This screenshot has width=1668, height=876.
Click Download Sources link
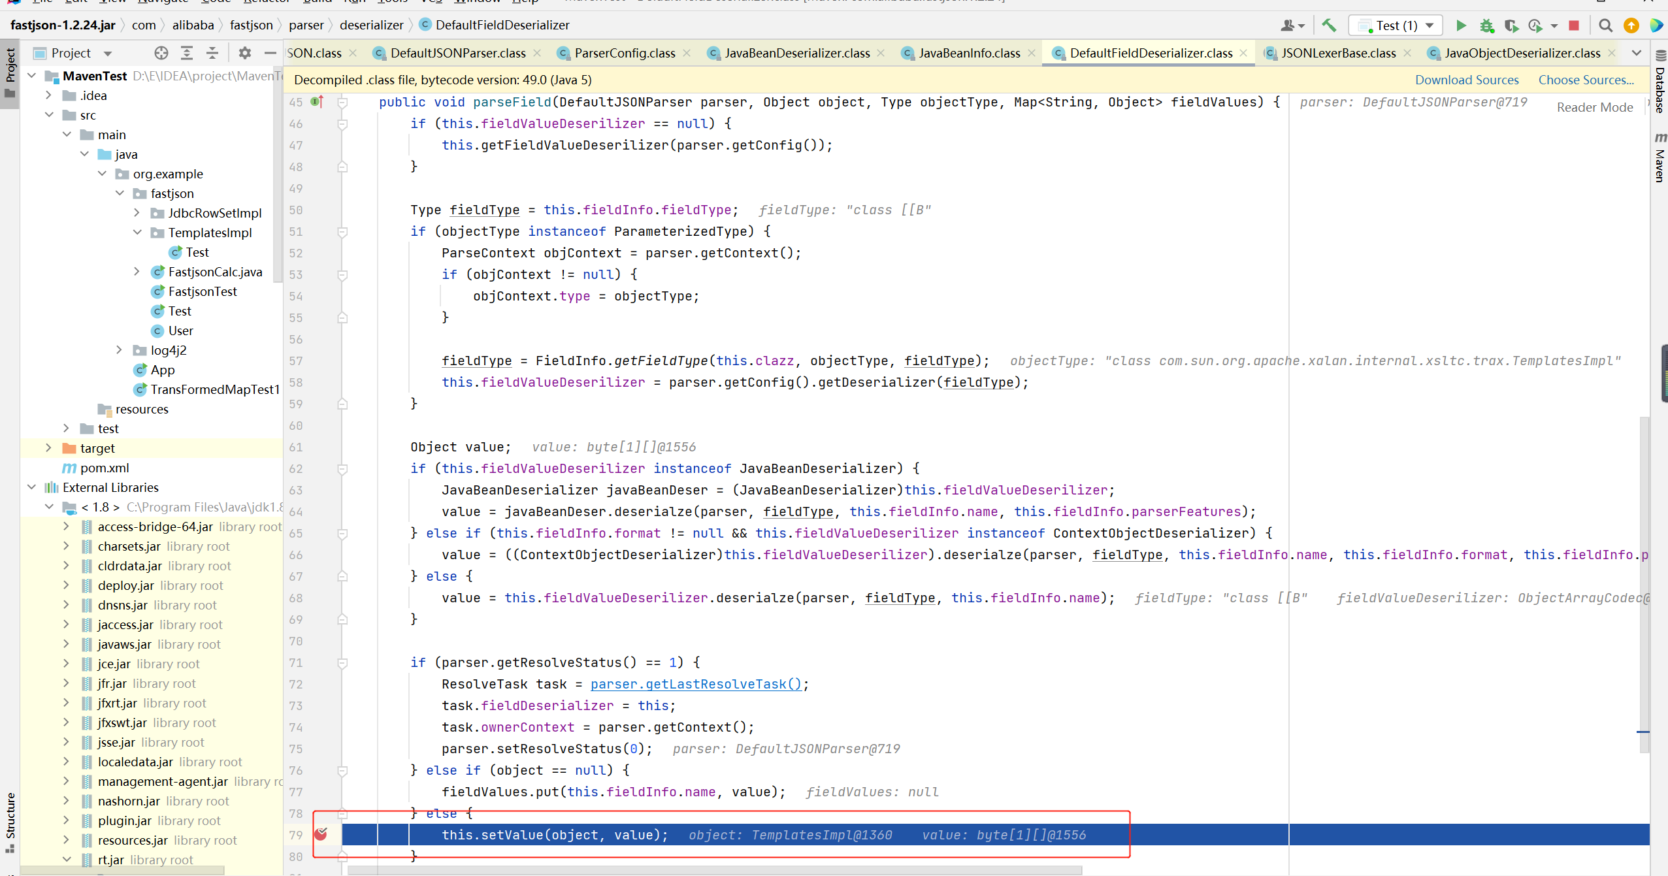tap(1466, 80)
